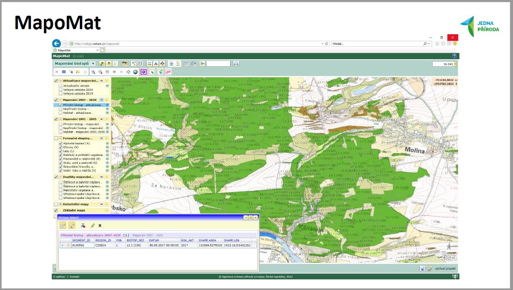The height and width of the screenshot is (290, 513).
Task: Click the pin icon in results panel
Action: click(92, 226)
